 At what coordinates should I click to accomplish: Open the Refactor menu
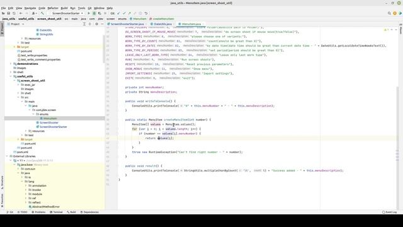(53, 8)
